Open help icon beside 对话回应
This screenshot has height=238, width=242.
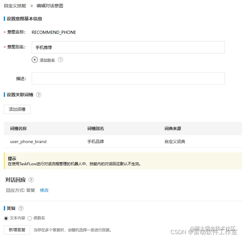[x=31, y=180]
